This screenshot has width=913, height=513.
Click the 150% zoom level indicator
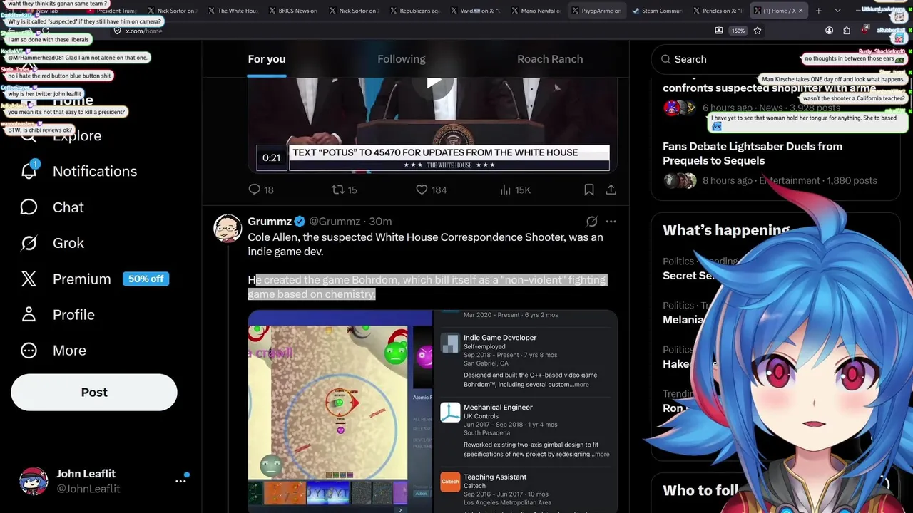coord(738,31)
